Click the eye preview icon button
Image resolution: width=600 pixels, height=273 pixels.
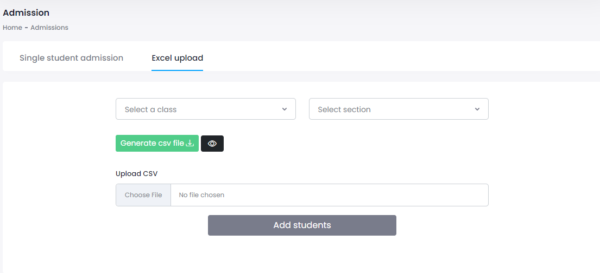[x=212, y=144]
